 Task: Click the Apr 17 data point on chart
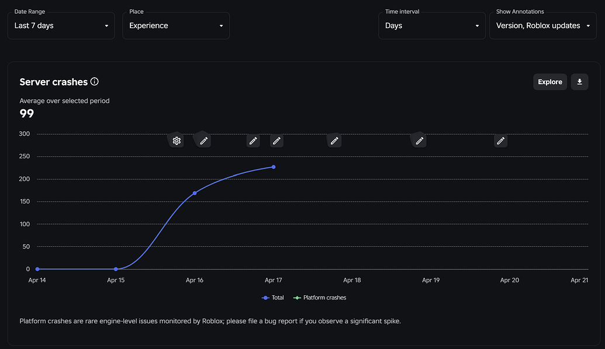click(x=274, y=167)
